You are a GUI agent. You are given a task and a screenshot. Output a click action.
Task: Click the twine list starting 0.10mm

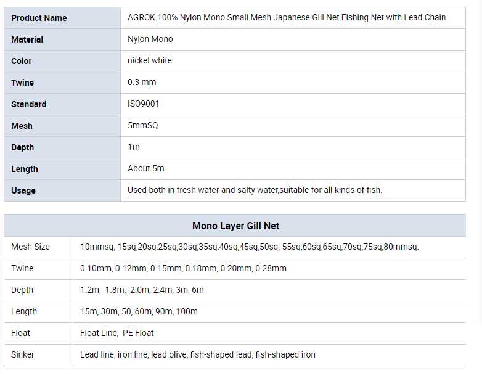pyautogui.click(x=183, y=268)
